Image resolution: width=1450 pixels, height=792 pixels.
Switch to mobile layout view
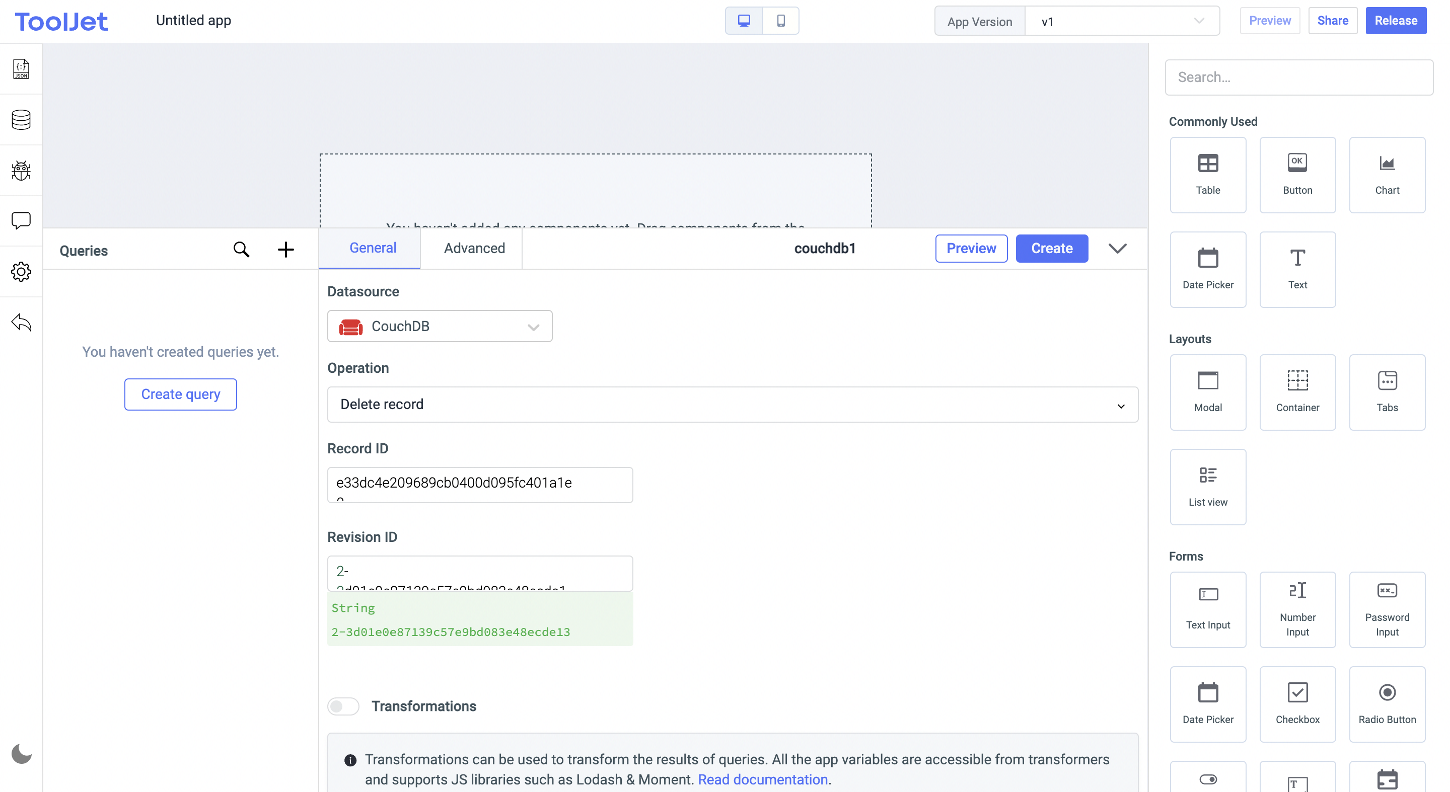click(x=781, y=21)
